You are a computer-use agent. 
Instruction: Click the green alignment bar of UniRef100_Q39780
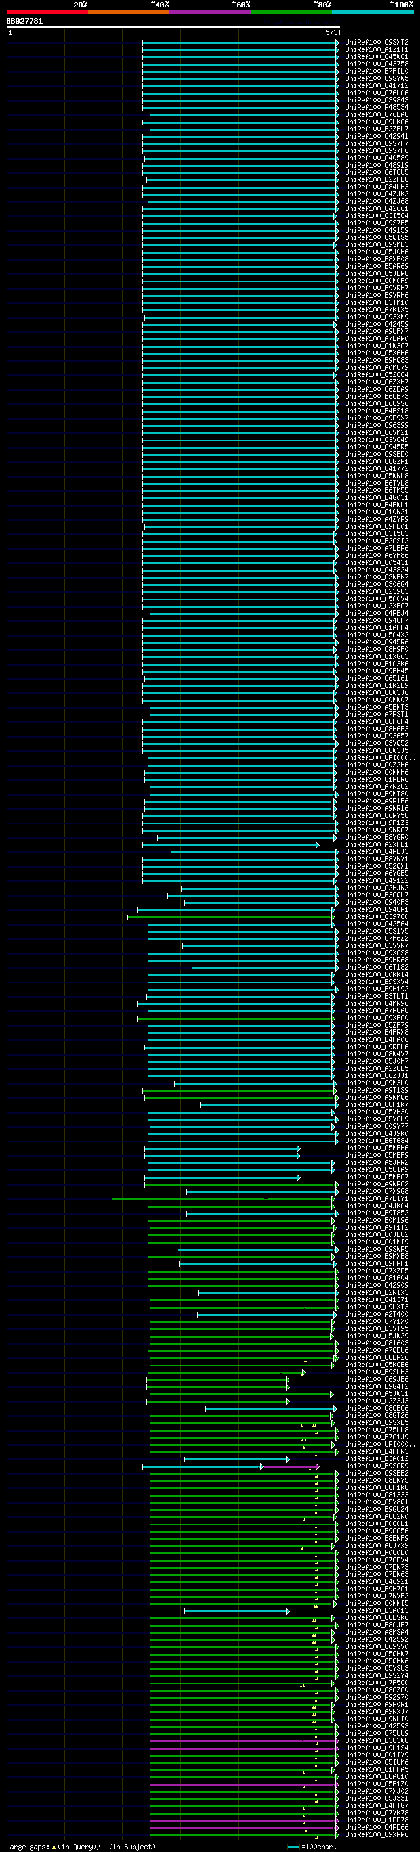click(230, 916)
